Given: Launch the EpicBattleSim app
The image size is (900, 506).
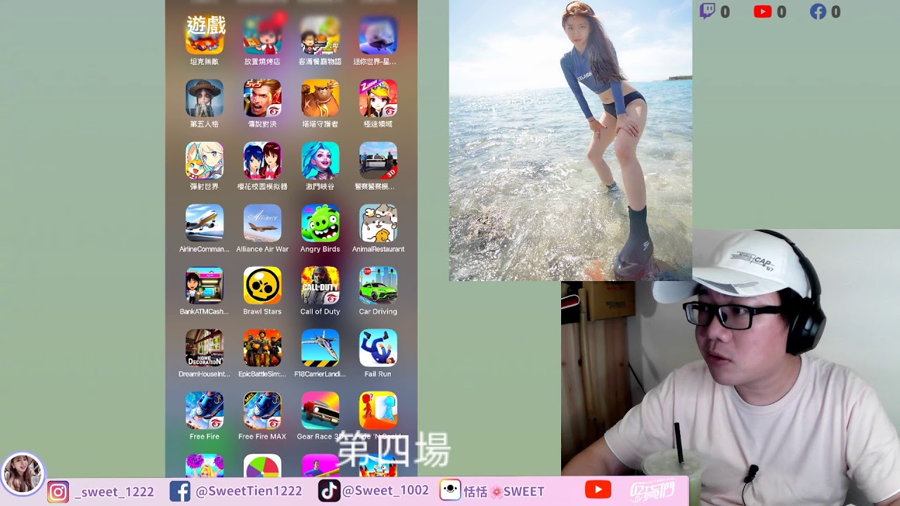Looking at the screenshot, I should click(x=262, y=349).
